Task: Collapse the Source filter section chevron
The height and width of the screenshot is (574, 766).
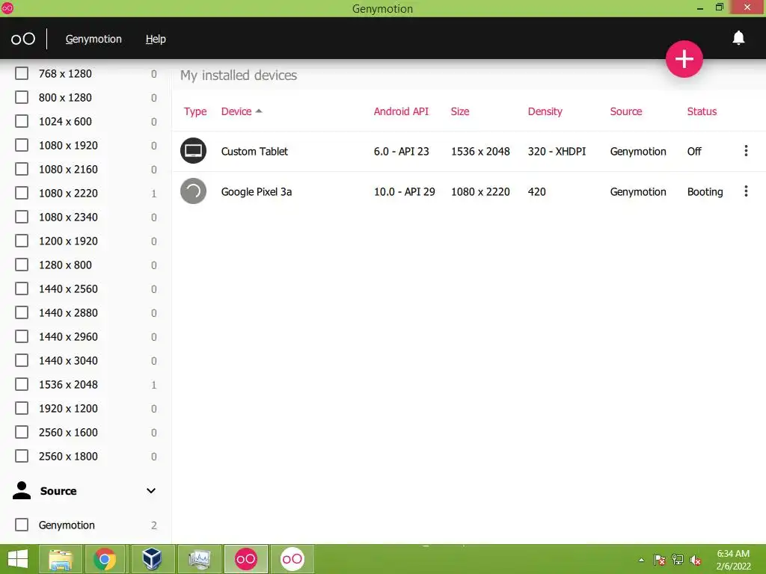Action: [x=151, y=490]
